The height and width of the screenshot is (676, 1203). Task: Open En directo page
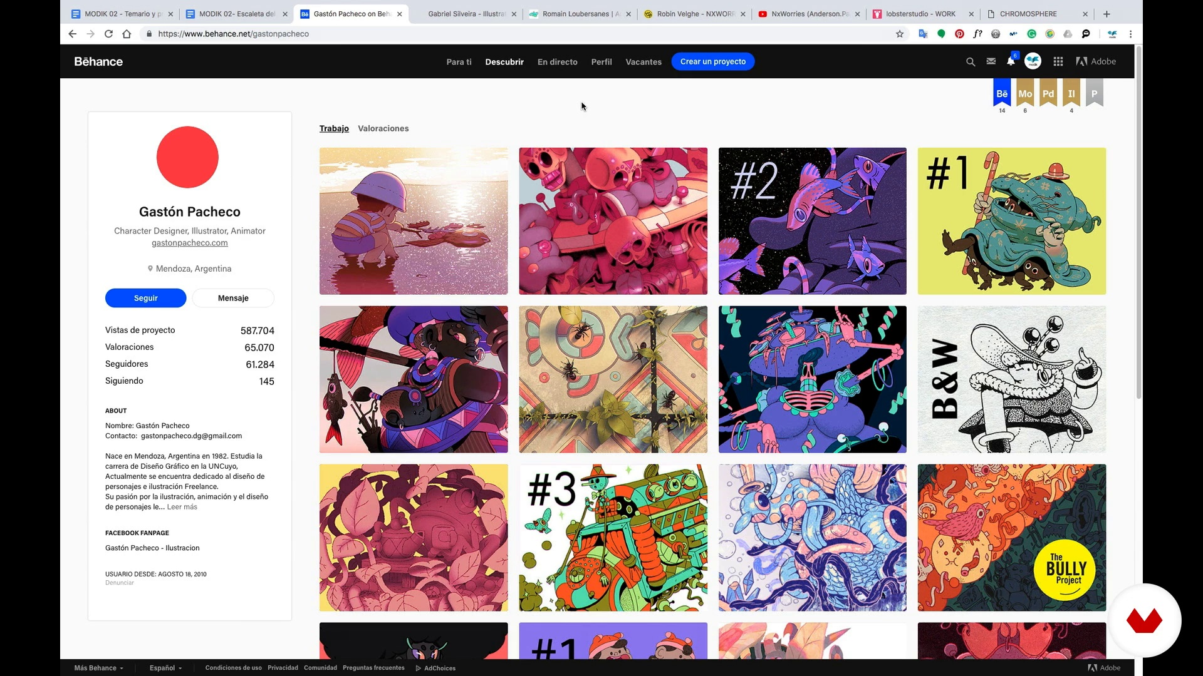[x=558, y=62]
